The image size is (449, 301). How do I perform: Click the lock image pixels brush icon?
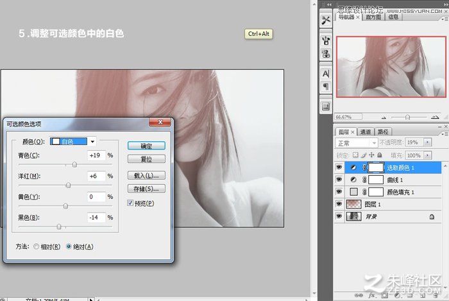point(364,155)
